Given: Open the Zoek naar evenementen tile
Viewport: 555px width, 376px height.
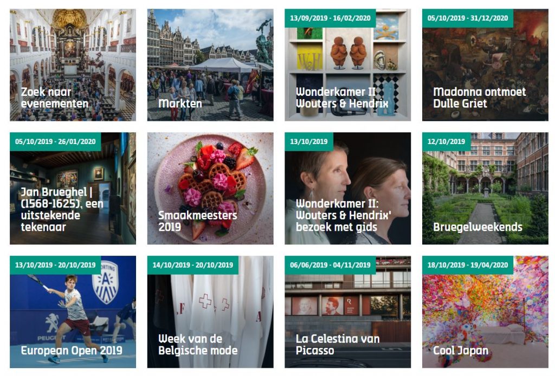Looking at the screenshot, I should click(73, 65).
